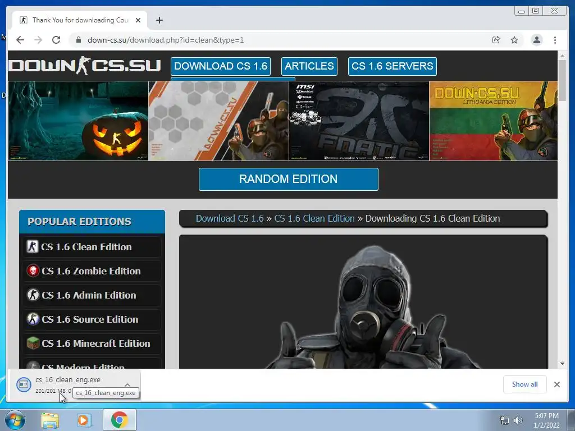
Task: Go back to the previous page
Action: 20,40
